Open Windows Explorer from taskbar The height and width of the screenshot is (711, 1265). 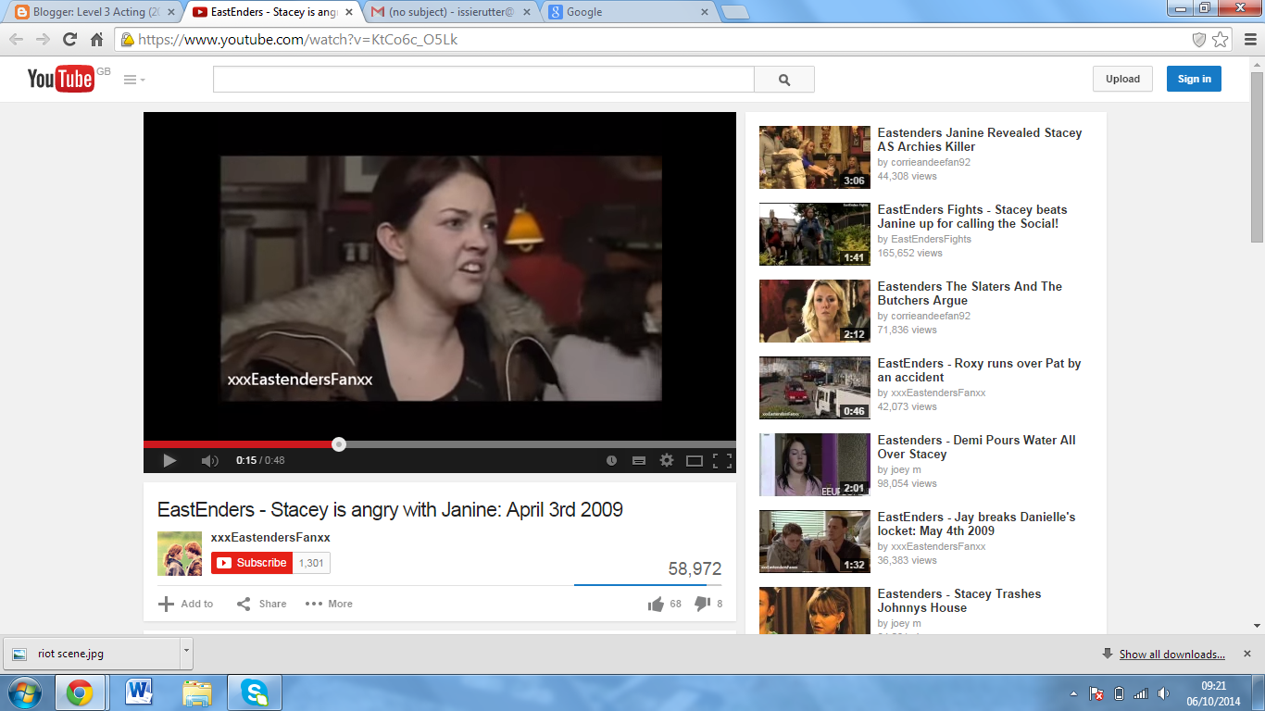pyautogui.click(x=197, y=692)
